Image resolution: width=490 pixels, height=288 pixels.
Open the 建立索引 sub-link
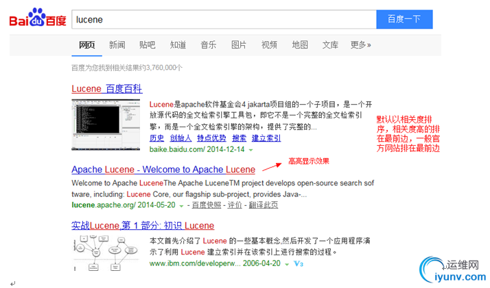266,138
